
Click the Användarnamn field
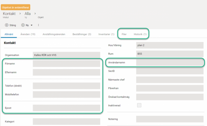pos(169,63)
